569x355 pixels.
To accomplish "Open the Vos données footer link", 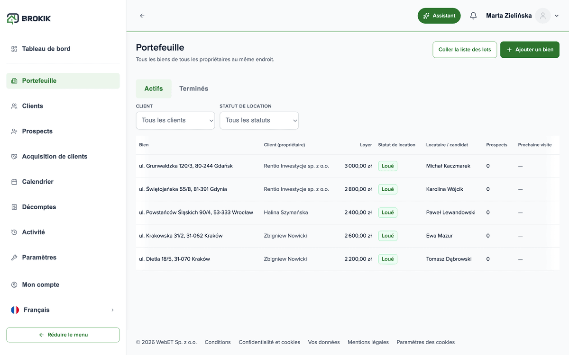I will pyautogui.click(x=324, y=342).
